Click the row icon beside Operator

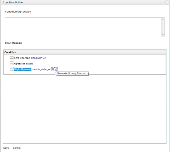click(12, 63)
